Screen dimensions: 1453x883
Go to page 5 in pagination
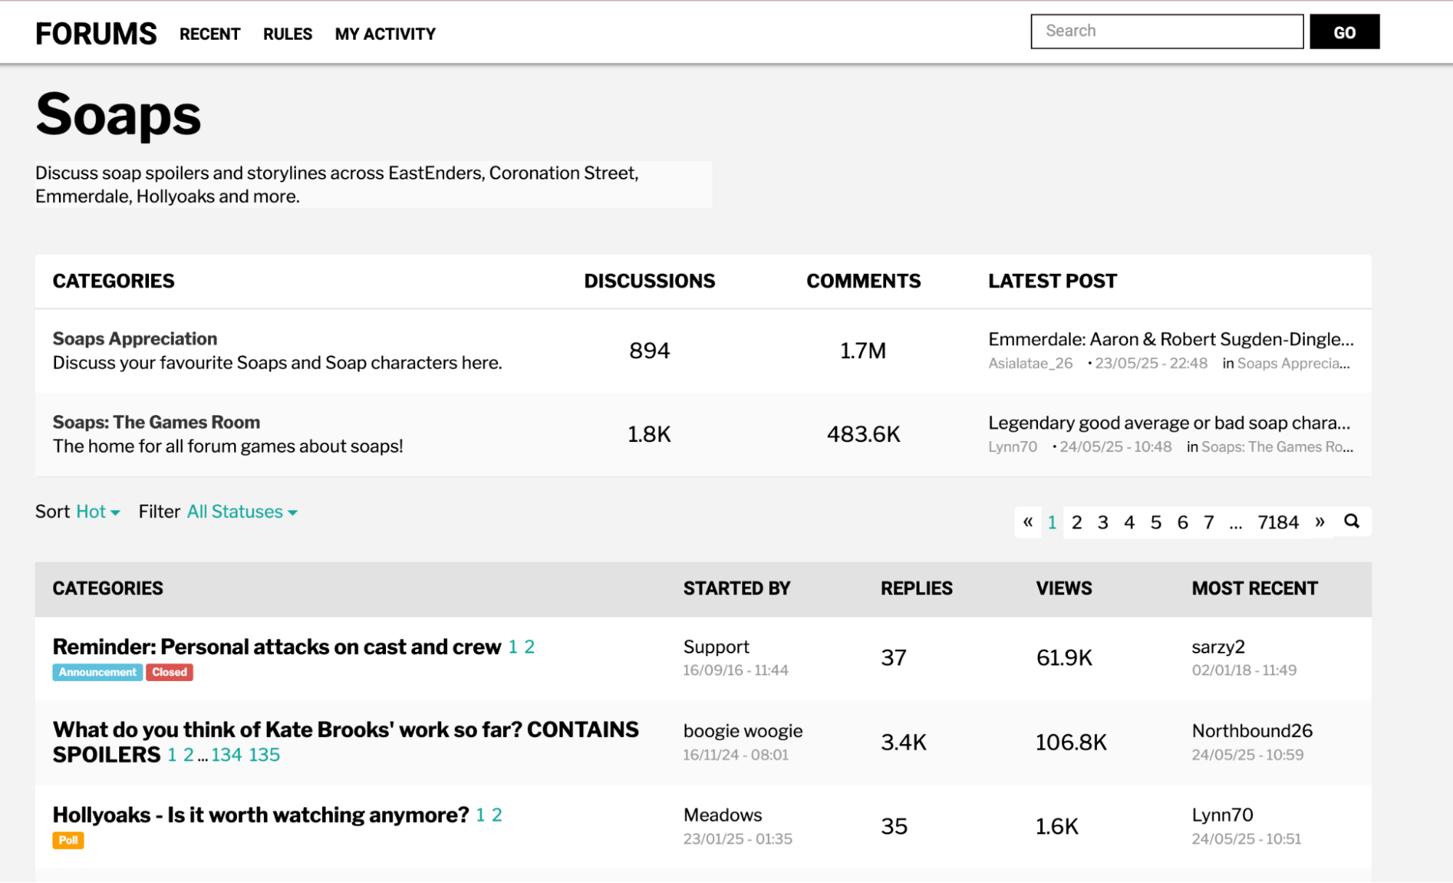coord(1156,522)
